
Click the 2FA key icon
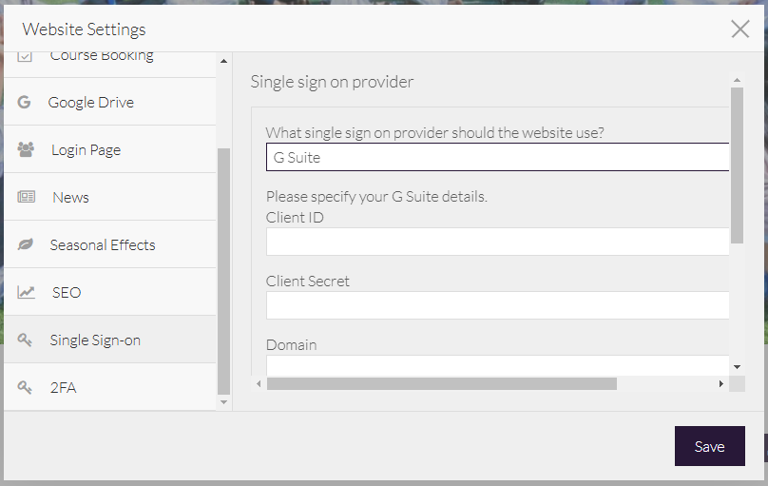pyautogui.click(x=26, y=387)
